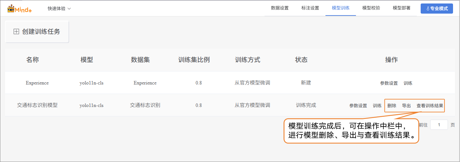Click the key icon in 专业模式 button
This screenshot has width=460, height=162.
click(x=428, y=9)
